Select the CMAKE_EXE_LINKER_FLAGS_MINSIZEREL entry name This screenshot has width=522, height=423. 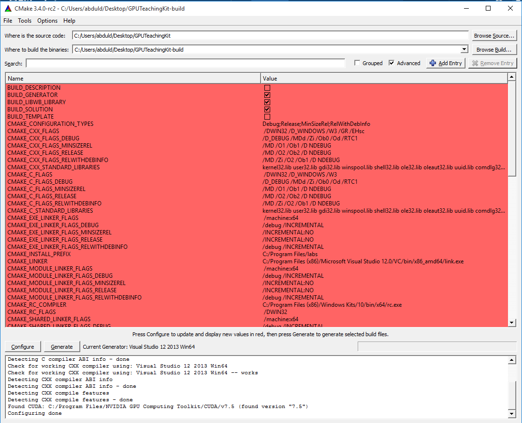59,232
